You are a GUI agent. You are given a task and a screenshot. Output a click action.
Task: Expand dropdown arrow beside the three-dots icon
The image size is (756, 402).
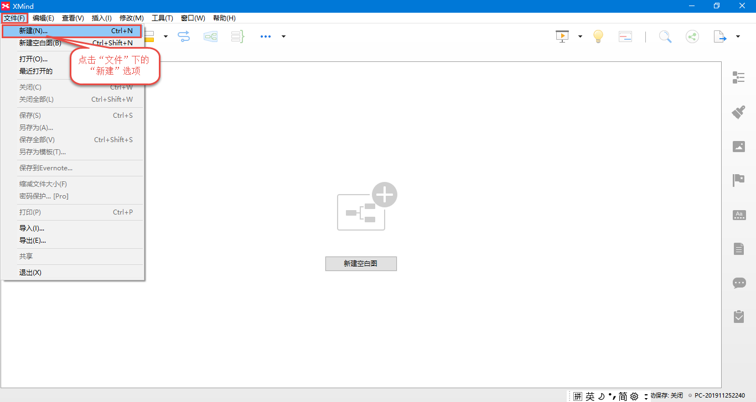click(x=283, y=36)
